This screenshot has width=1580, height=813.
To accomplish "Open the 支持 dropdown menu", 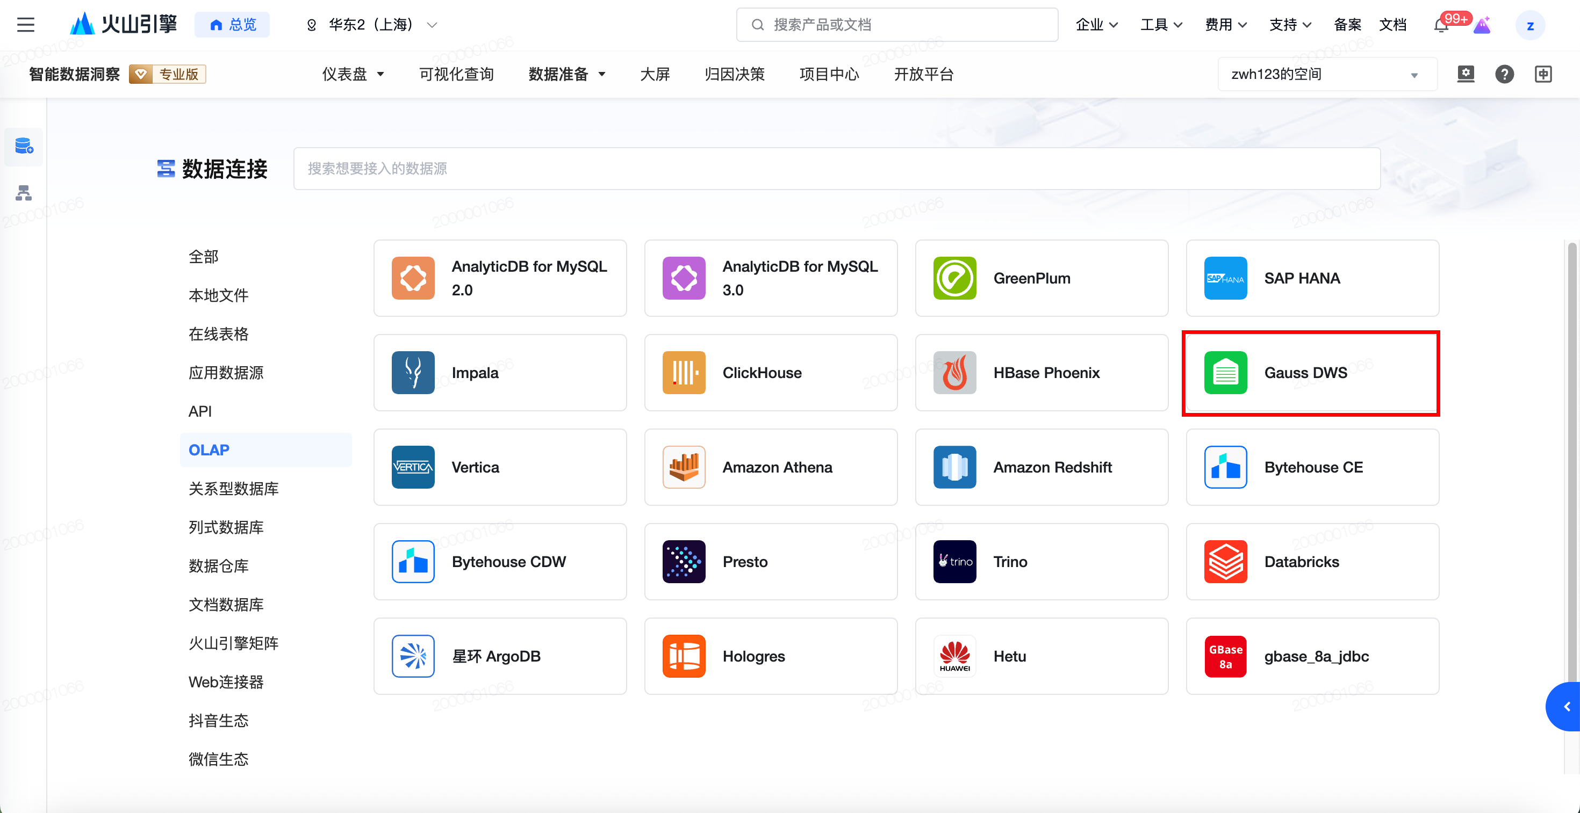I will click(1290, 25).
